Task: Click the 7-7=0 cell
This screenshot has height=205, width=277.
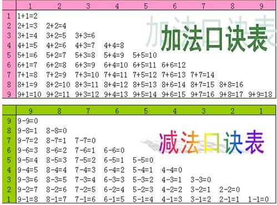Action: [x=85, y=141]
